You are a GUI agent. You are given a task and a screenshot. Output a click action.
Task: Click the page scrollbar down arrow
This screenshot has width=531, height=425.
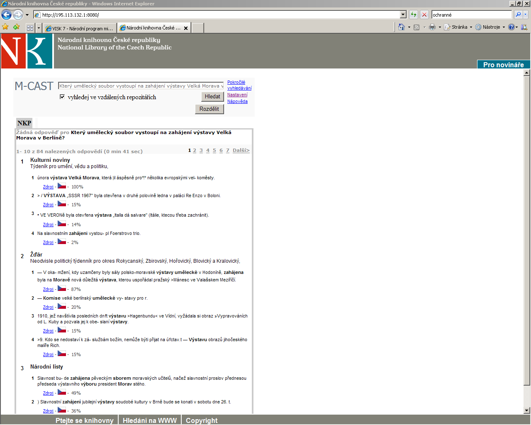[527, 410]
